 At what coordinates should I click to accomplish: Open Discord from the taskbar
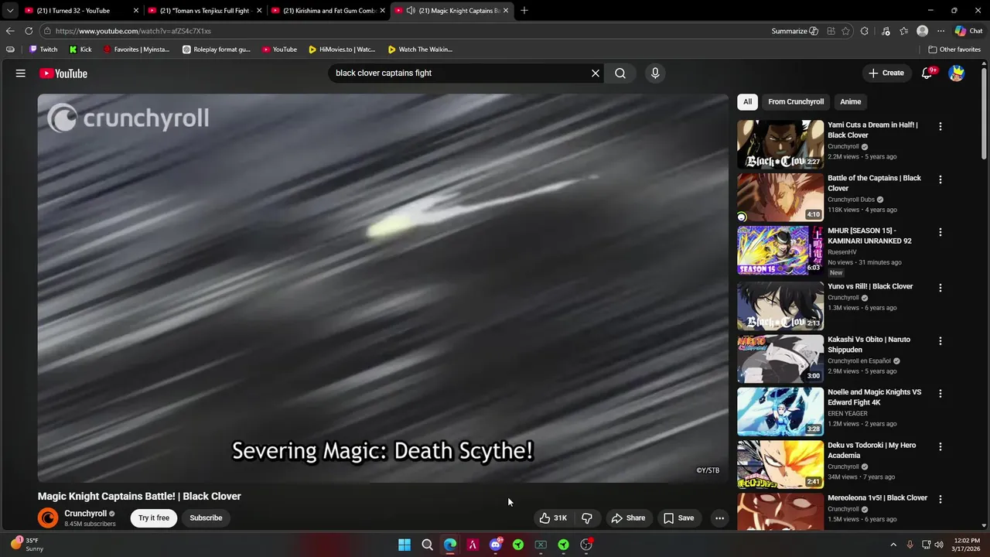pos(496,545)
